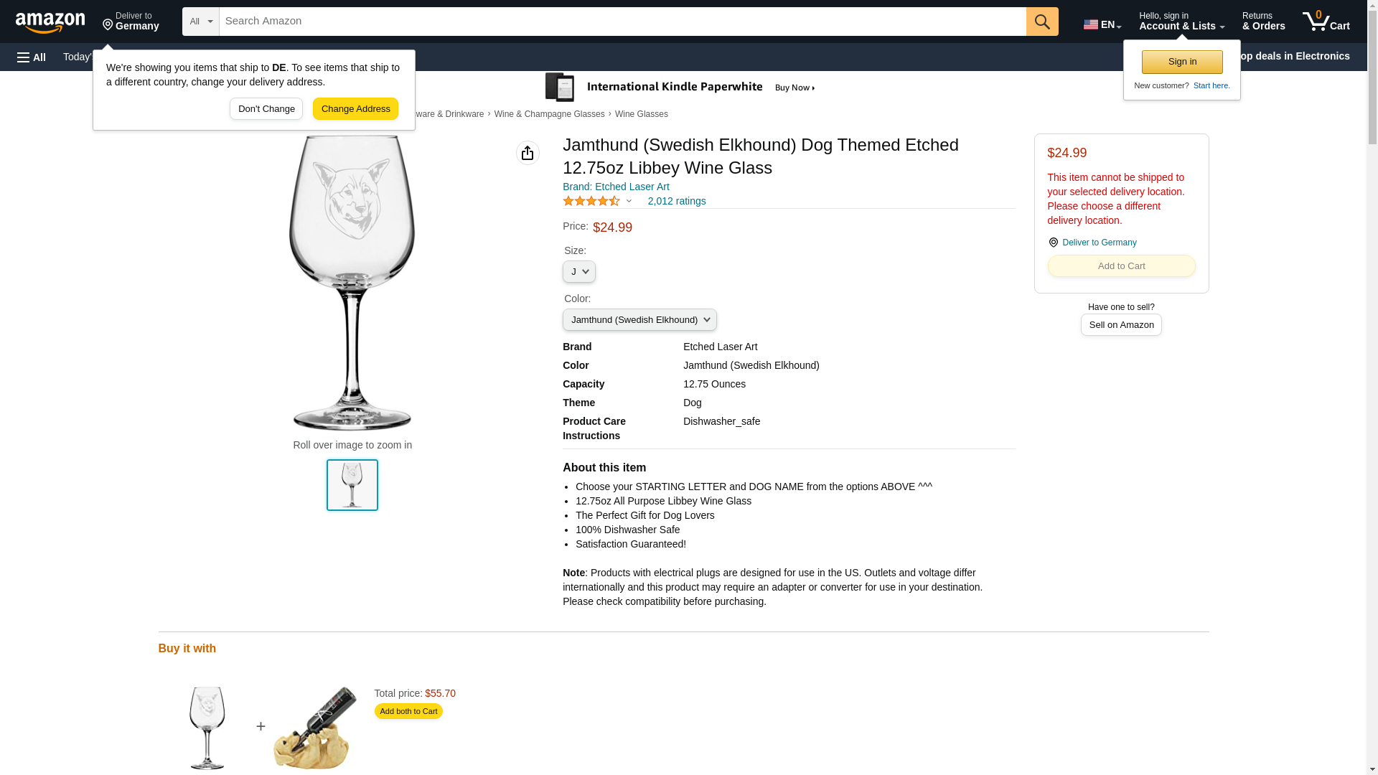Viewport: 1378px width, 775px height.
Task: Expand the Color Jamthund dropdown
Action: (x=639, y=320)
